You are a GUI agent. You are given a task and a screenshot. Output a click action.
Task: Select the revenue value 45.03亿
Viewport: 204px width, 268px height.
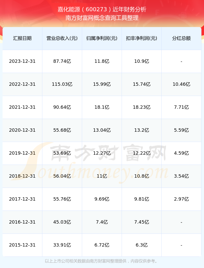coord(62,222)
